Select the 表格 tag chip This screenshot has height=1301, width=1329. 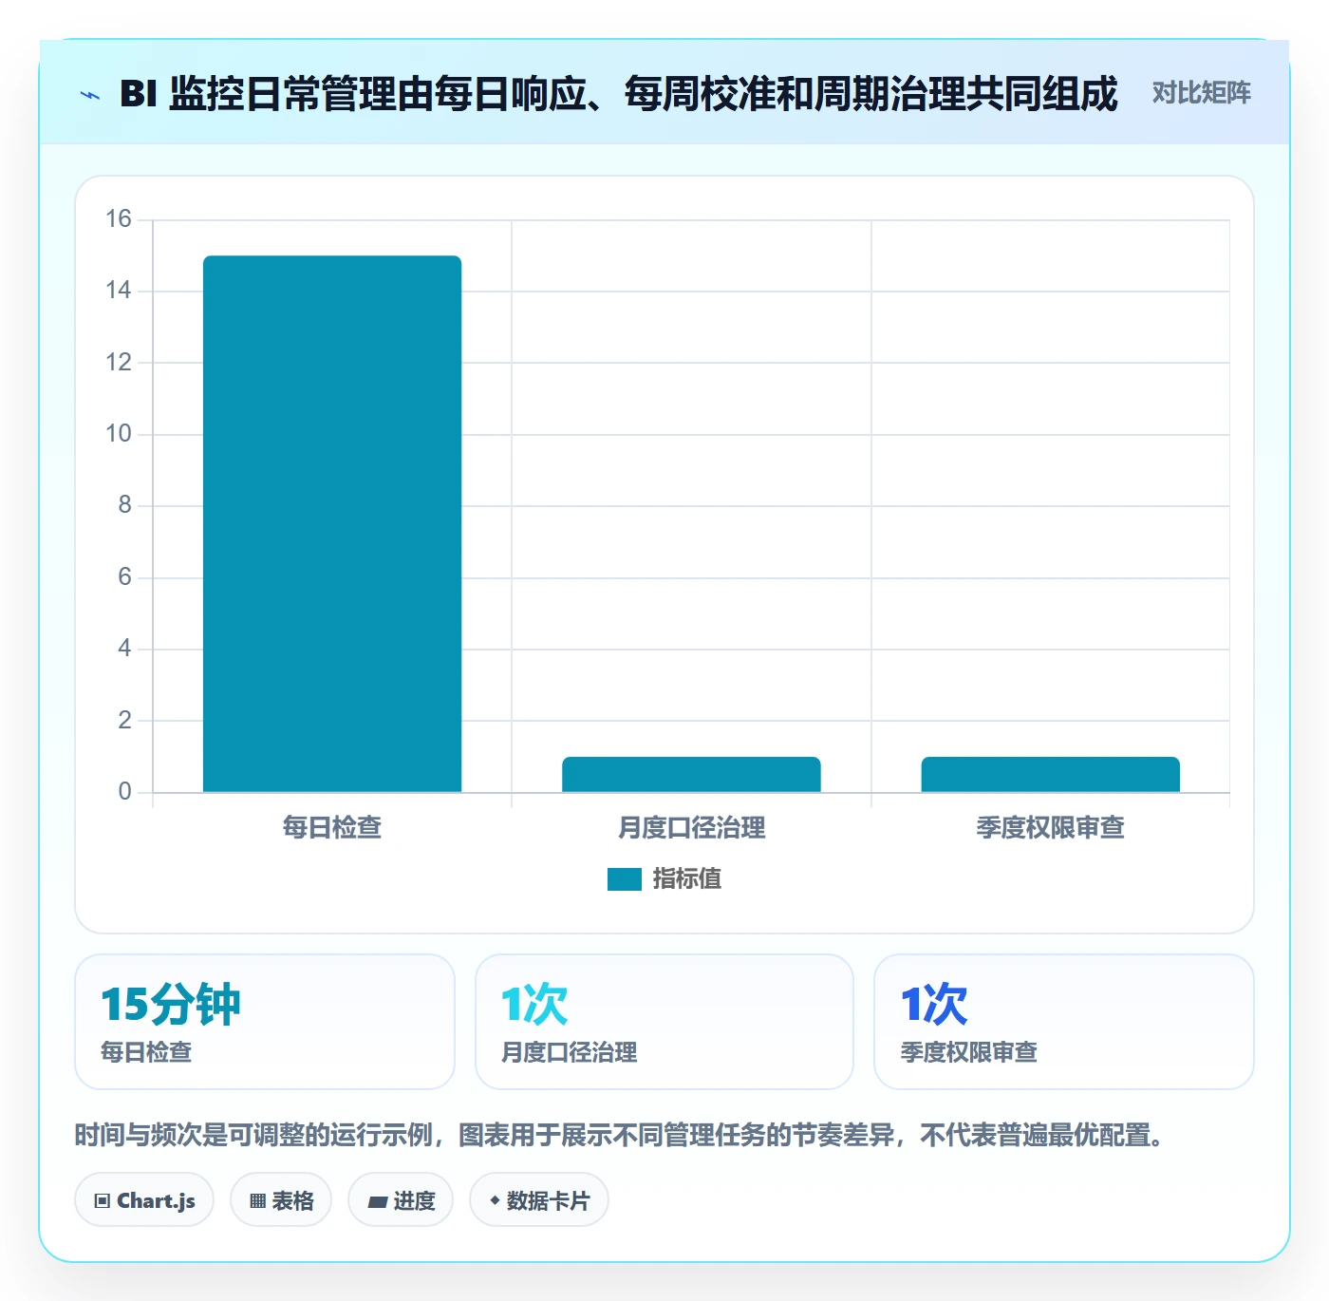click(x=281, y=1200)
